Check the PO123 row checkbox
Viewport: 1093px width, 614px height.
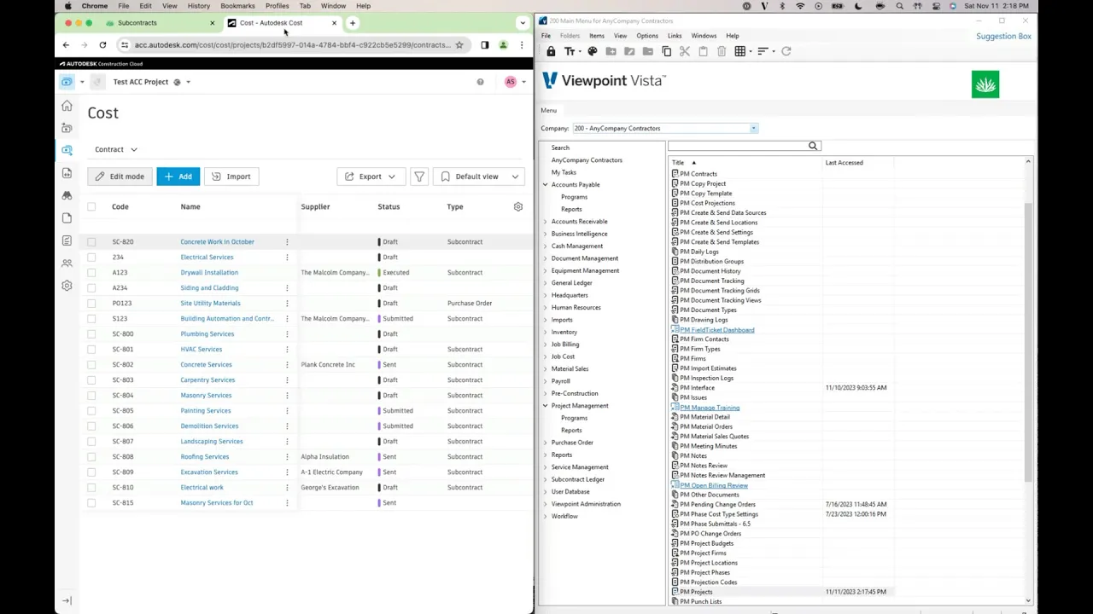[x=91, y=303]
